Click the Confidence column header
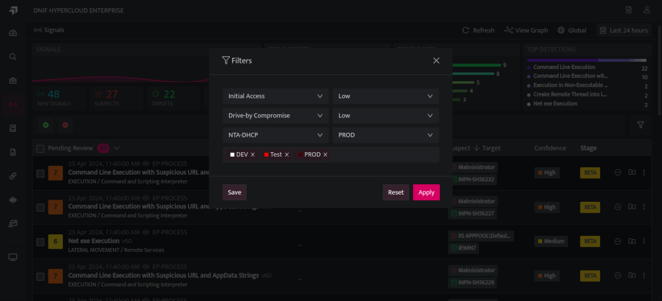The image size is (662, 301). [x=550, y=148]
